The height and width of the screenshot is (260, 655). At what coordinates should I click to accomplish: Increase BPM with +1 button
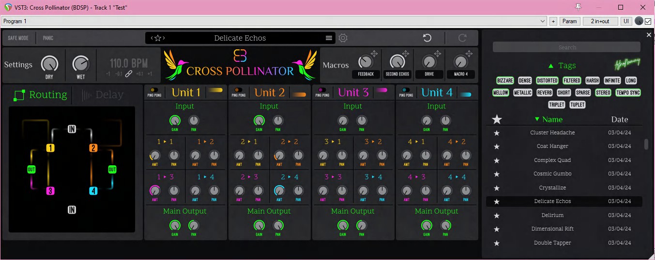coord(150,74)
